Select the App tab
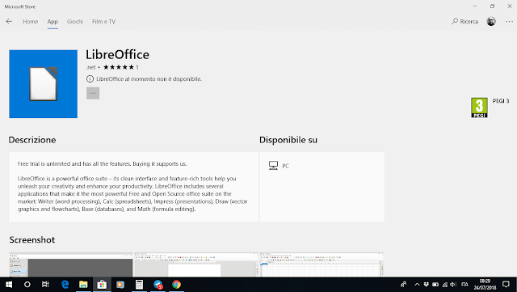This screenshot has width=517, height=292. (53, 22)
